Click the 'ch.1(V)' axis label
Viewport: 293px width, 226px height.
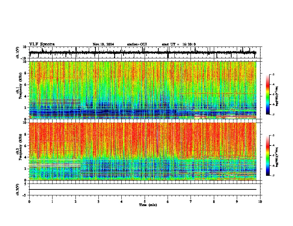pos(18,52)
